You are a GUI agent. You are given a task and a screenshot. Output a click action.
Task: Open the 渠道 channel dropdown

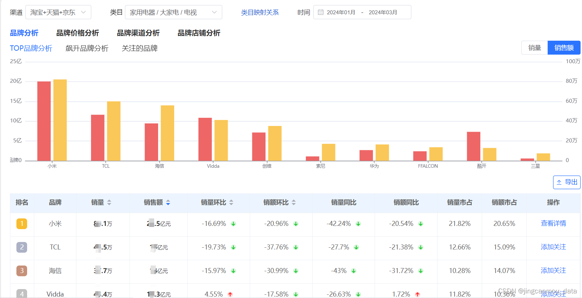(58, 12)
